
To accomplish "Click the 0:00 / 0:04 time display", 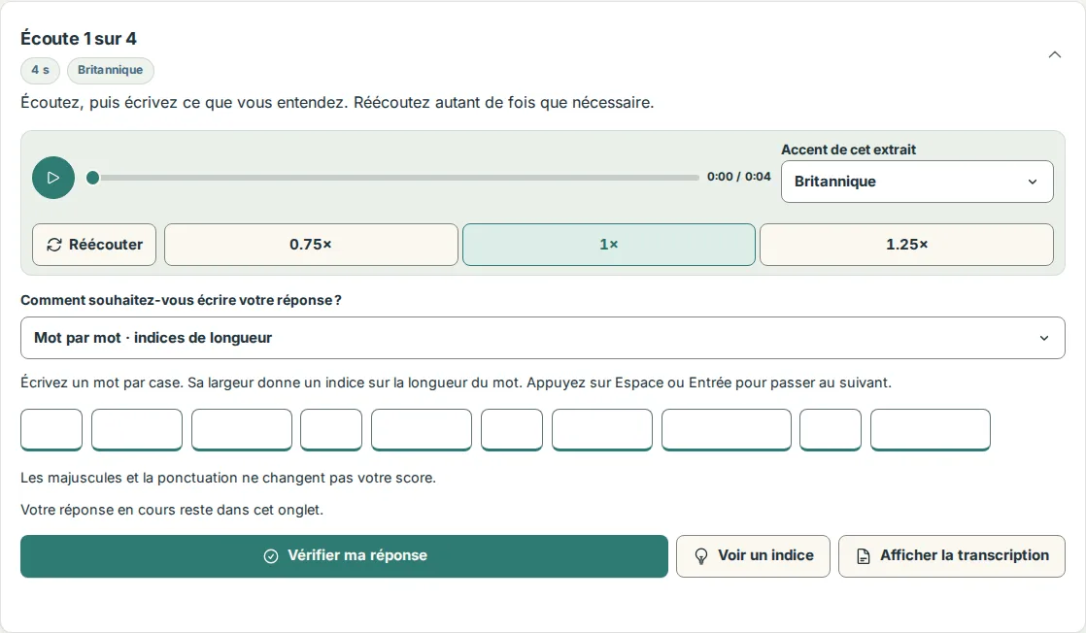I will coord(738,177).
